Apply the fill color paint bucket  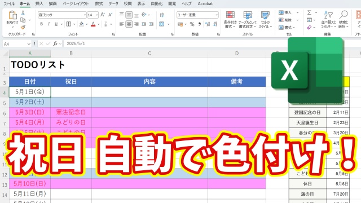(x=81, y=24)
